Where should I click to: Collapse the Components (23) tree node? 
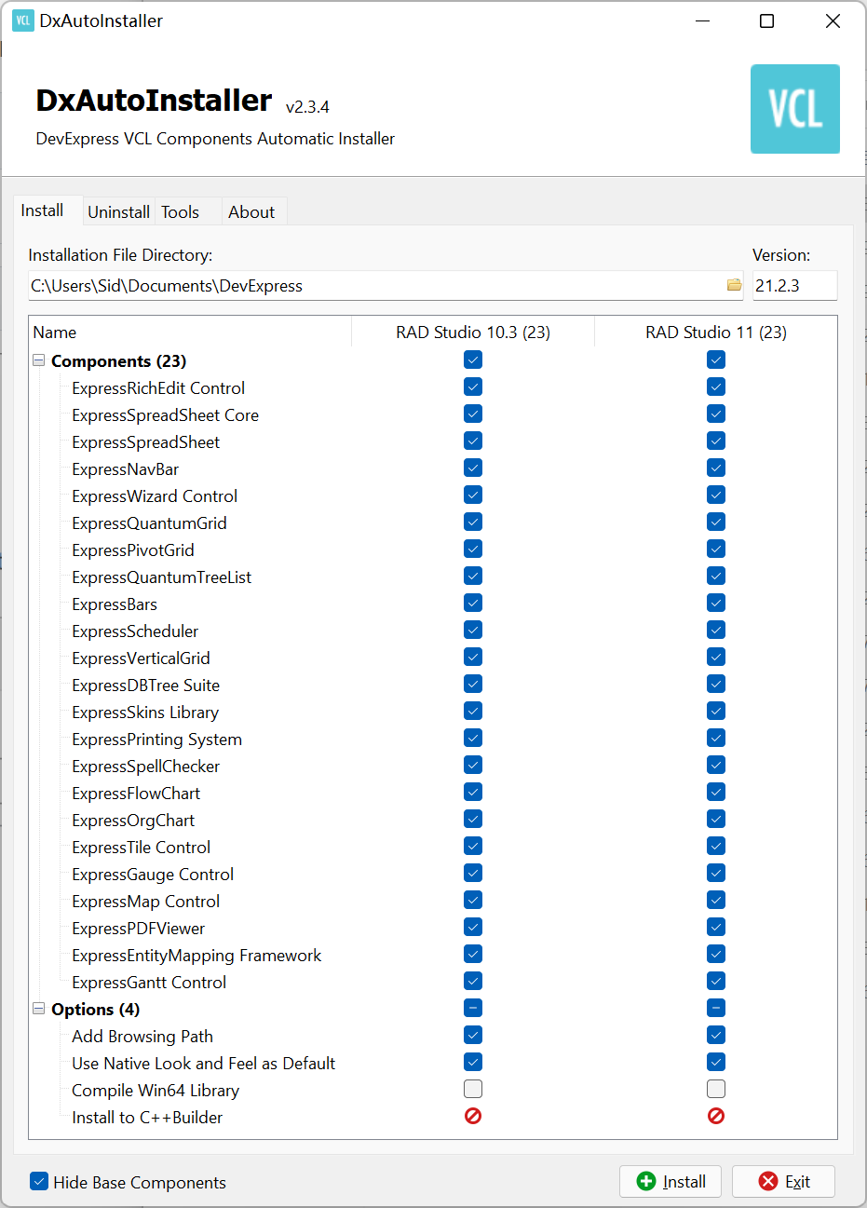[x=39, y=360]
